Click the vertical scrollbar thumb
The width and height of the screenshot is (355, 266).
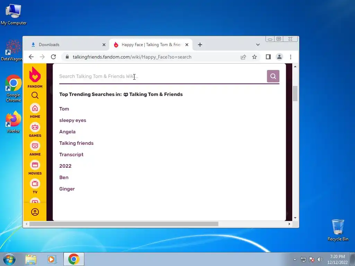pos(295,94)
